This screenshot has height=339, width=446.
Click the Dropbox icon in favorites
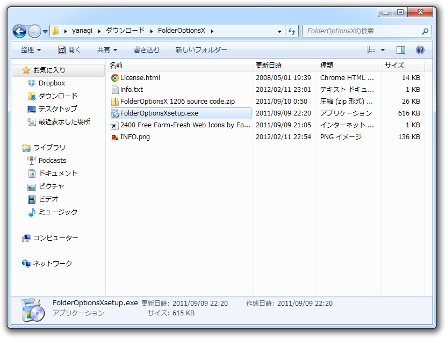(x=31, y=83)
